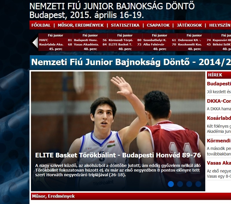The width and height of the screenshot is (231, 204).
Task: Open the FŐOLDAL menu item
Action: pyautogui.click(x=41, y=25)
